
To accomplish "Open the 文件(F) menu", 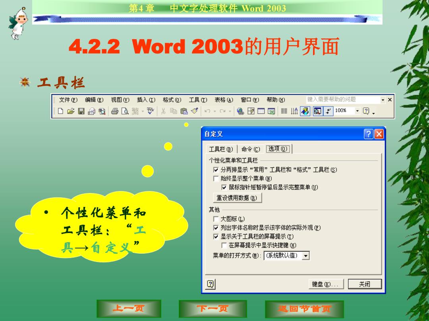I will 68,100.
